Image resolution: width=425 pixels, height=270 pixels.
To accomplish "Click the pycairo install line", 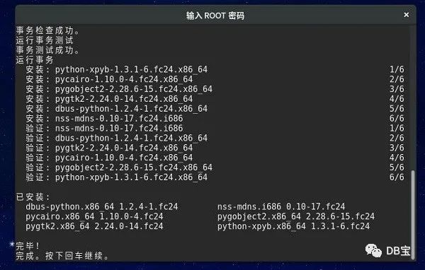I will coord(215,79).
